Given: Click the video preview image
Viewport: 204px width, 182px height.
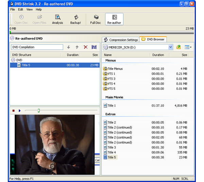Looking at the screenshot, I should click(55, 145).
